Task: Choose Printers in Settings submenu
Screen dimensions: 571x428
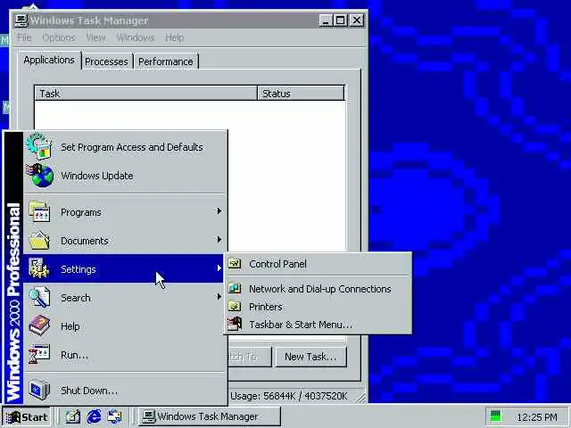Action: point(318,307)
